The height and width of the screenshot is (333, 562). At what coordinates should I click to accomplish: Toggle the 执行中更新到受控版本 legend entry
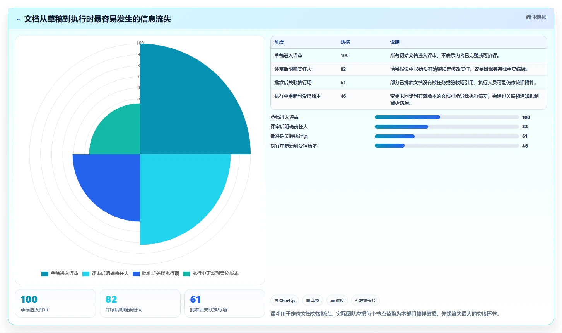(x=211, y=274)
